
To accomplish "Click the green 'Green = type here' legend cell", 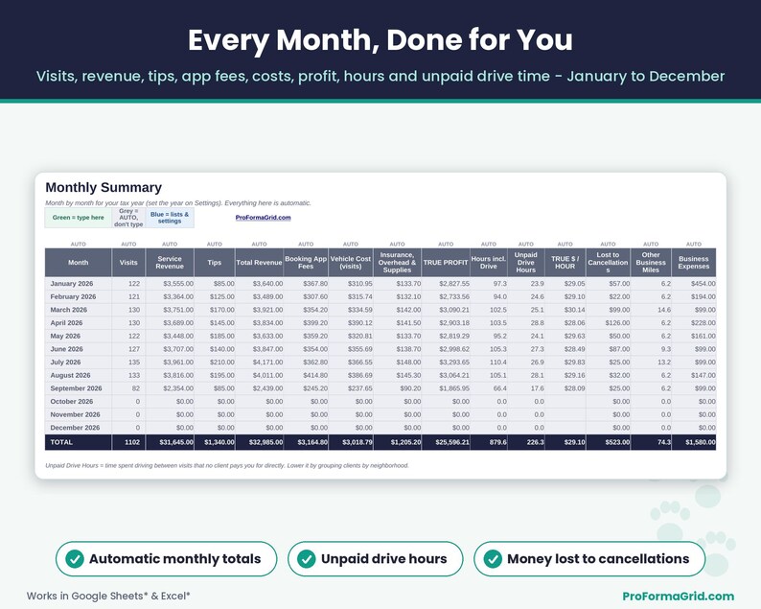I will (79, 218).
